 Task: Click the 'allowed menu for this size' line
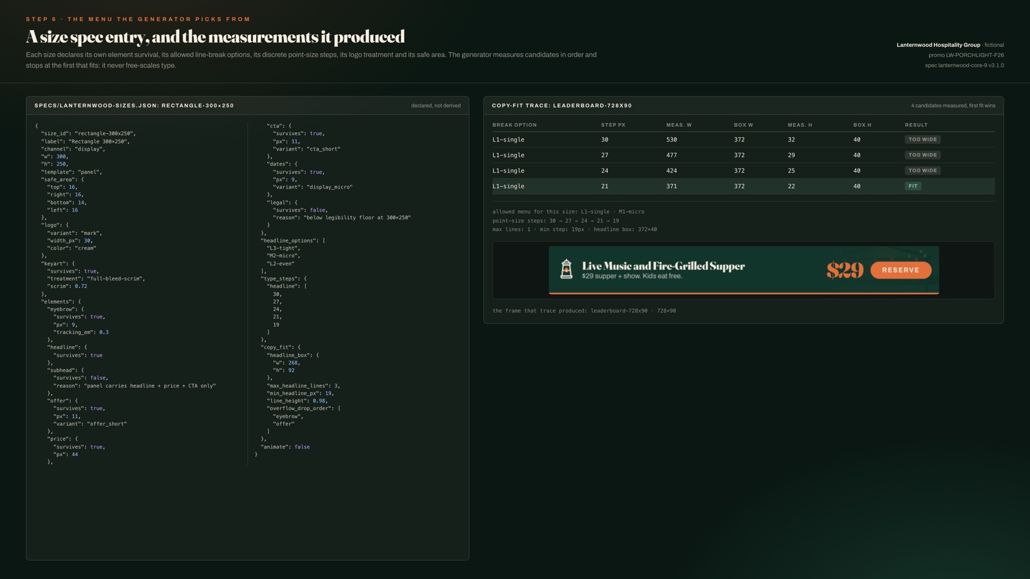point(568,212)
